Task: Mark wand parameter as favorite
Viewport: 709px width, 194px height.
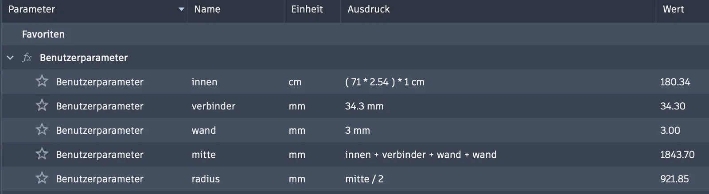Action: click(x=42, y=130)
